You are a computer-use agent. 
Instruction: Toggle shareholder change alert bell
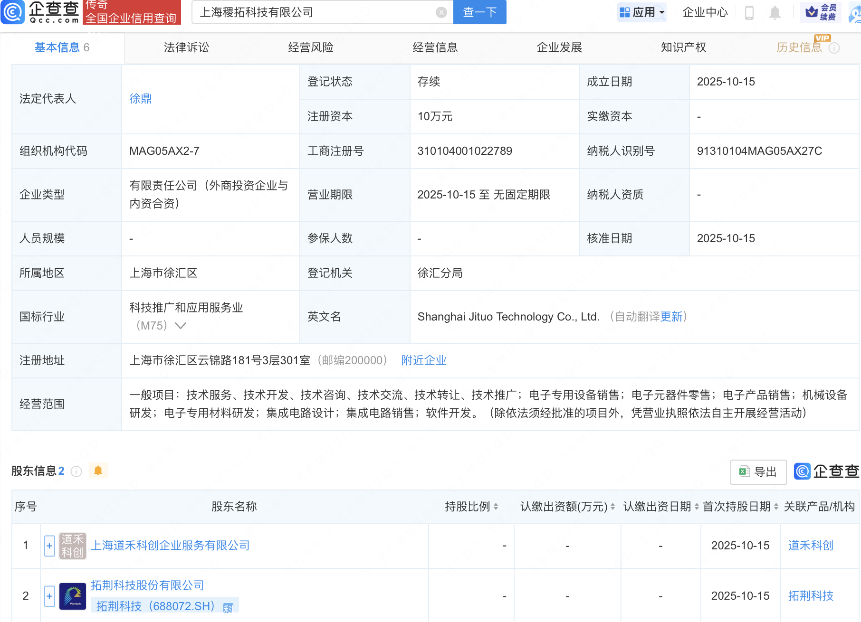pos(98,471)
